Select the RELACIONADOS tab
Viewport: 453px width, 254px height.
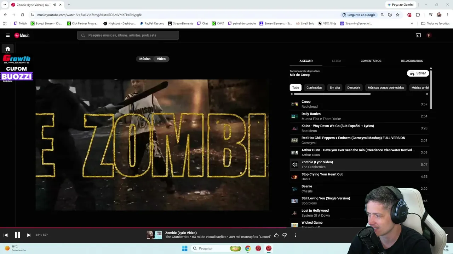pyautogui.click(x=412, y=61)
